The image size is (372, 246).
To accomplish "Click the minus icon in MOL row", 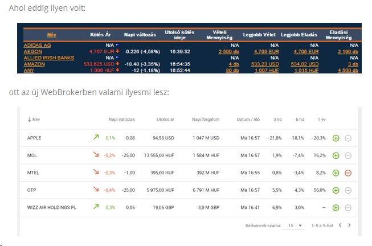I will click(x=348, y=155).
